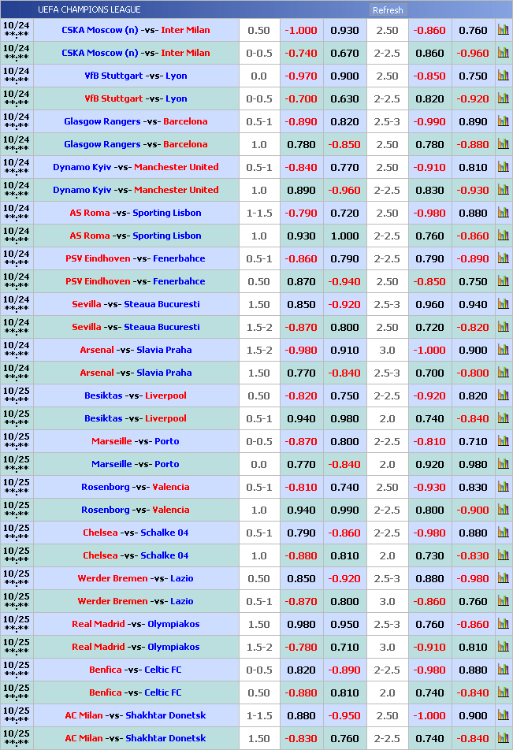
Task: View stats chart for Glasgow Rangers 1.0 handicap row
Action: pyautogui.click(x=503, y=144)
